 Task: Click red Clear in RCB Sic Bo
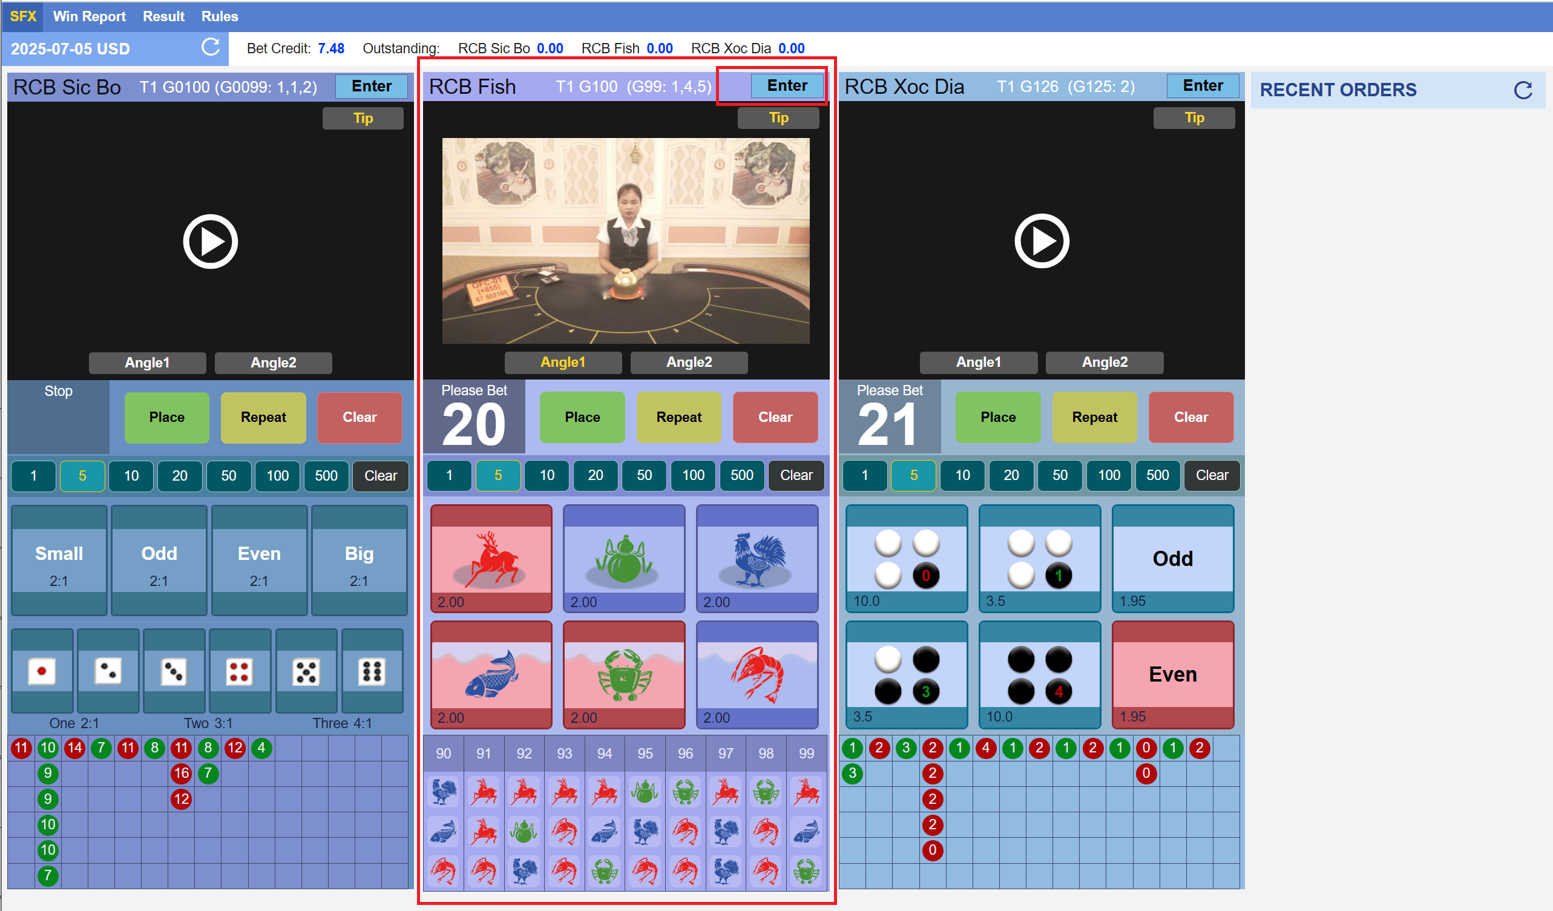[x=360, y=417]
